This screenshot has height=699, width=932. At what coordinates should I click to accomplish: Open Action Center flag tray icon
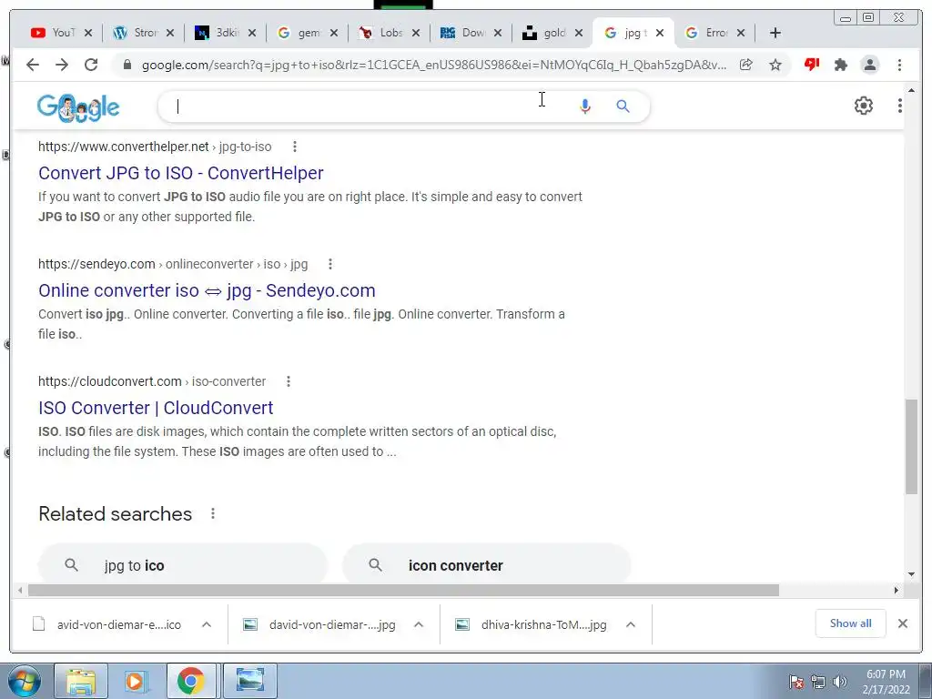tap(796, 682)
